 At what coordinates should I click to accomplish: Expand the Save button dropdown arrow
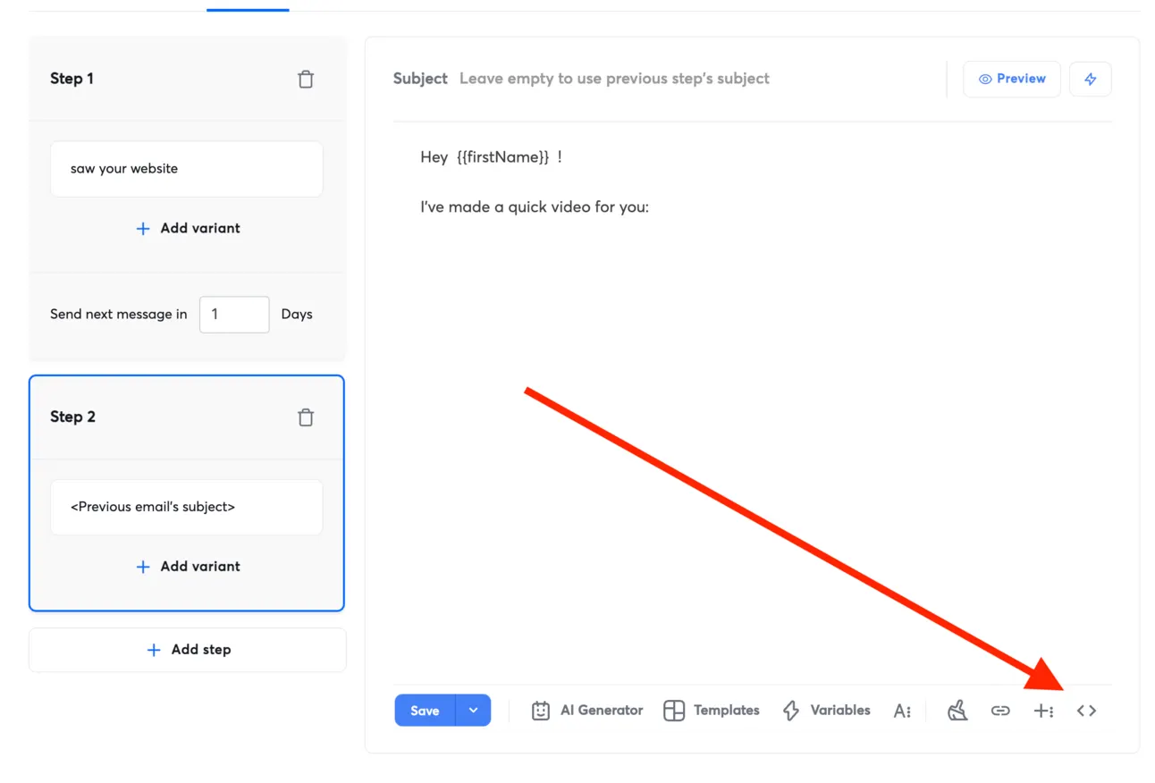point(474,711)
